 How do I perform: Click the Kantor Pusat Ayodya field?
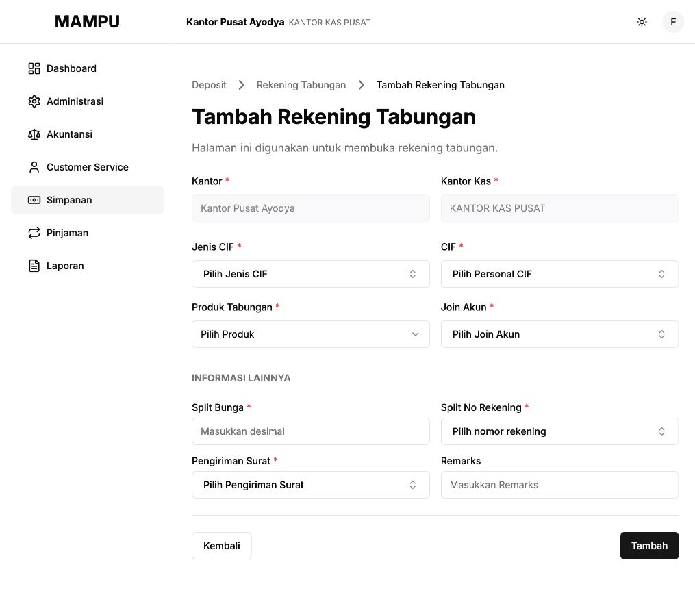click(x=311, y=208)
